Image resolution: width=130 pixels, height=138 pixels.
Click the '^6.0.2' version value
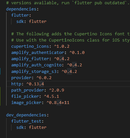point(44,78)
